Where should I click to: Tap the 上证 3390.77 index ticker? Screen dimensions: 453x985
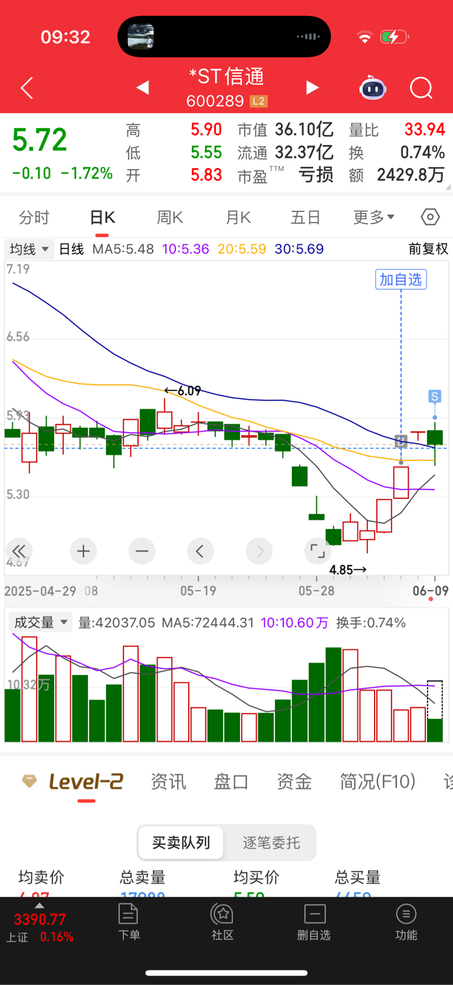coord(40,927)
